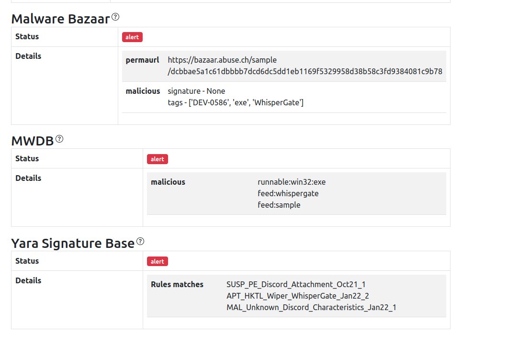Open the bazaar.abuse.ch sample permaurl

coord(305,66)
